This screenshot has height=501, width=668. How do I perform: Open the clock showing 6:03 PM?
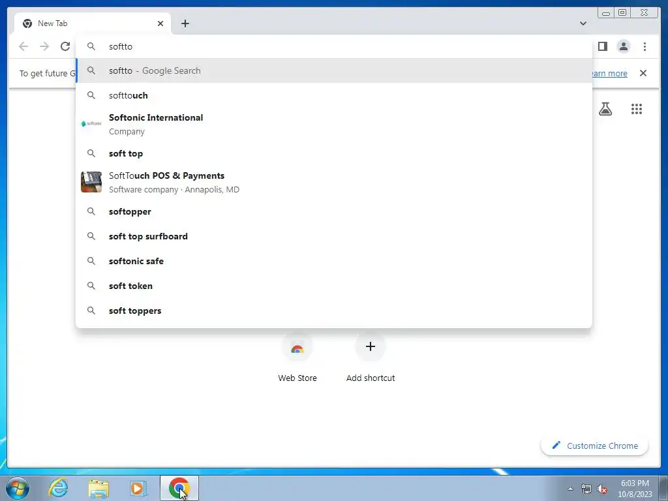pyautogui.click(x=635, y=489)
